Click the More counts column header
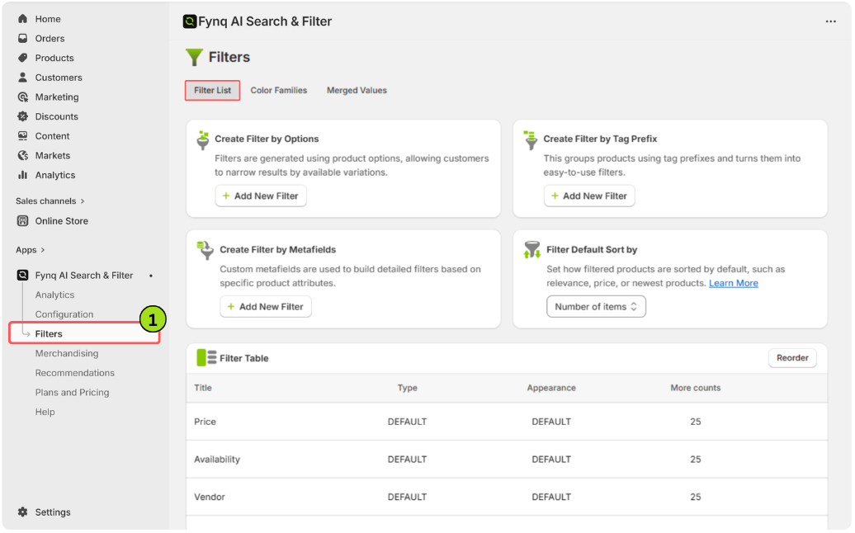The image size is (855, 533). point(697,389)
